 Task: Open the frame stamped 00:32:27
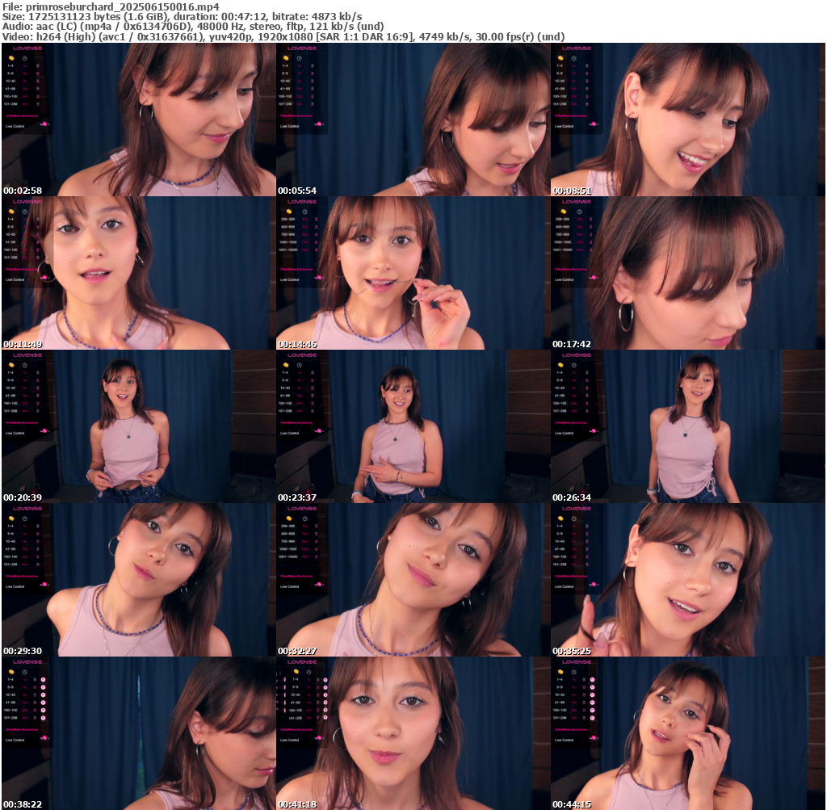click(413, 580)
